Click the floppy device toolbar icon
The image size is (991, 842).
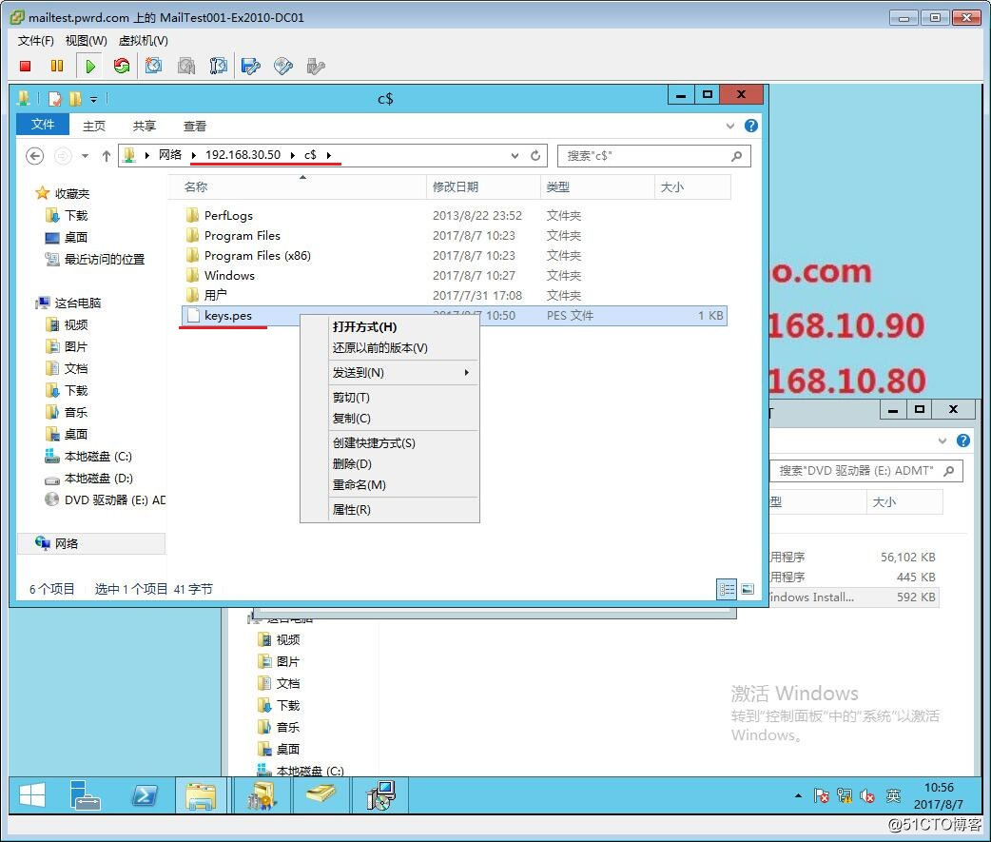coord(251,66)
